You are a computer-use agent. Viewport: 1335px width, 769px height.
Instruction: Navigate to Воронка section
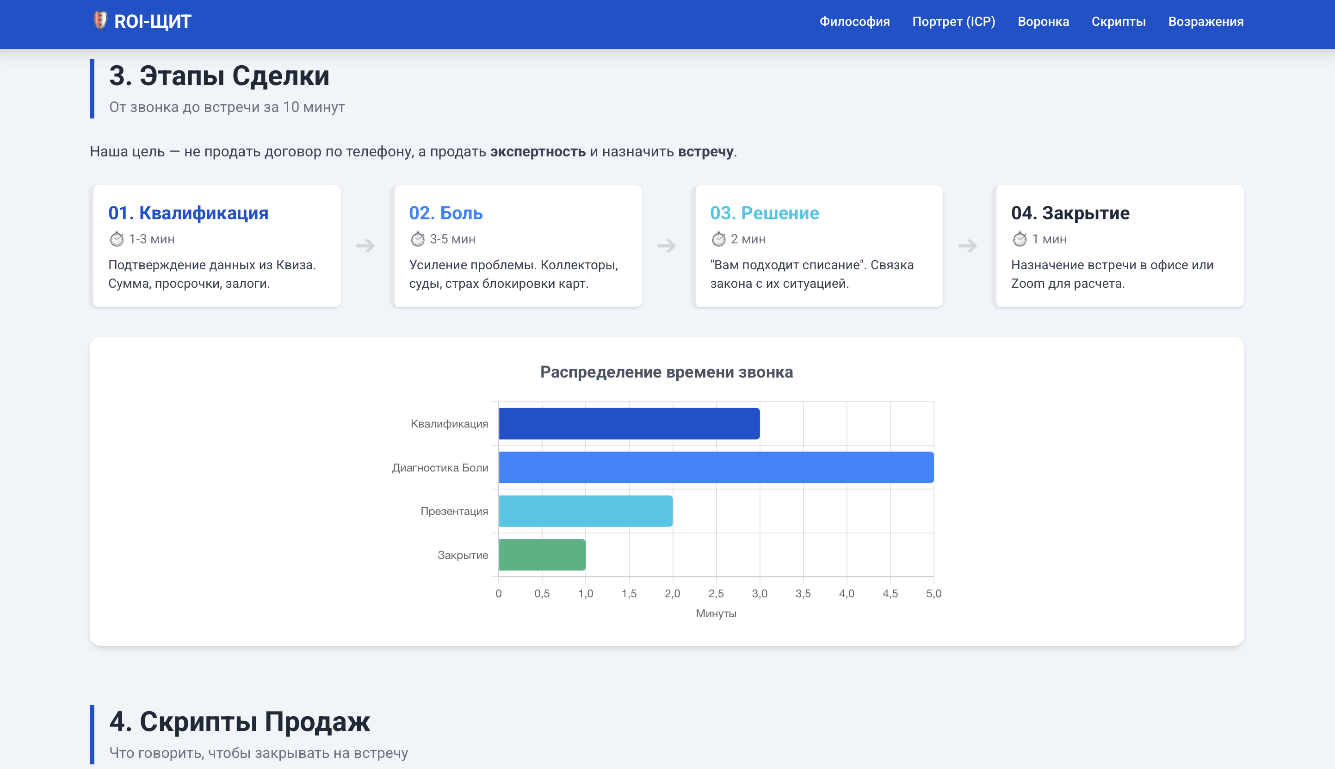coord(1043,22)
